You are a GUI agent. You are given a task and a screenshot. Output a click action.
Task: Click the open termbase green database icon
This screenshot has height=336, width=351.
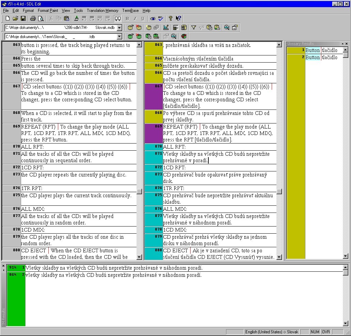point(130,36)
